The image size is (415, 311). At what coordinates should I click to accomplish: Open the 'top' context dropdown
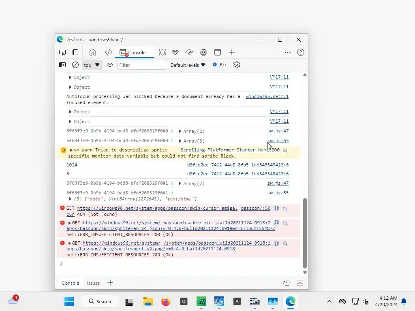click(x=92, y=65)
